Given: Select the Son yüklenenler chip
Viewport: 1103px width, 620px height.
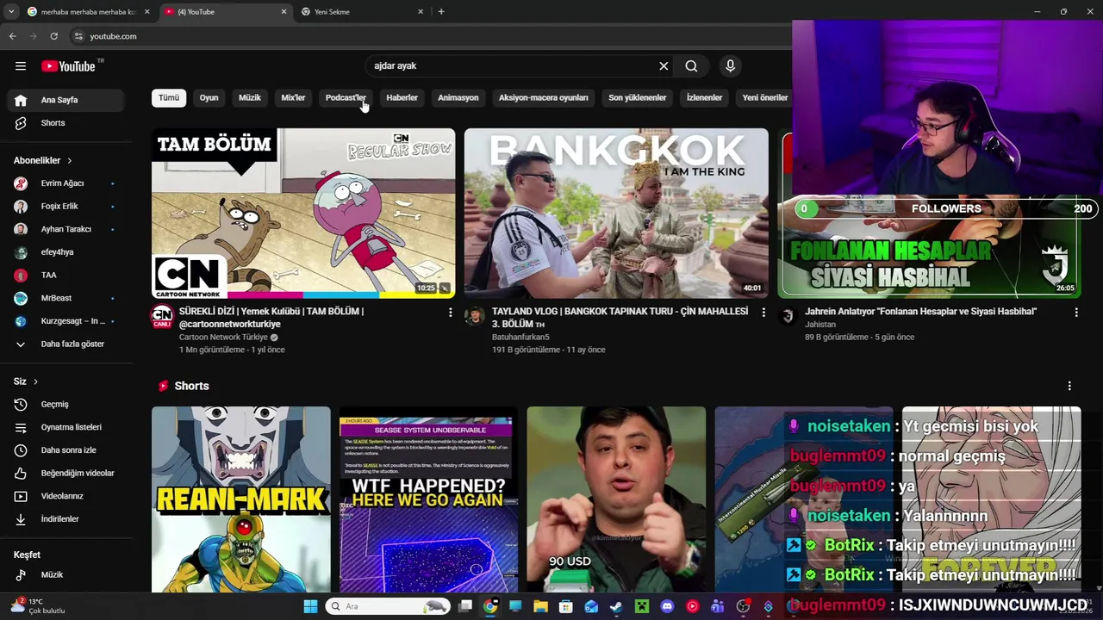Looking at the screenshot, I should coord(638,97).
